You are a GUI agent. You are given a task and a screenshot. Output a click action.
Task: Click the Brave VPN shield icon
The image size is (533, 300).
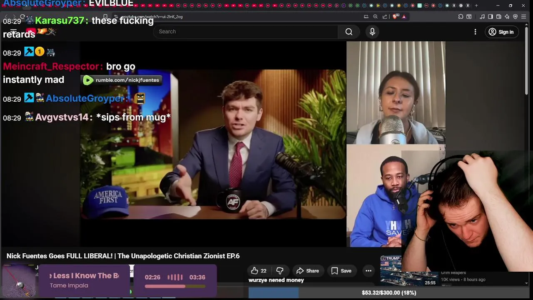(x=515, y=17)
